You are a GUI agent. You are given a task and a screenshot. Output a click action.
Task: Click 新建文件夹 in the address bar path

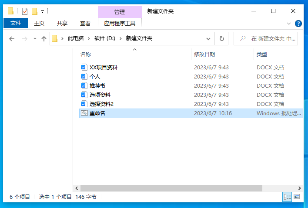pyautogui.click(x=139, y=38)
